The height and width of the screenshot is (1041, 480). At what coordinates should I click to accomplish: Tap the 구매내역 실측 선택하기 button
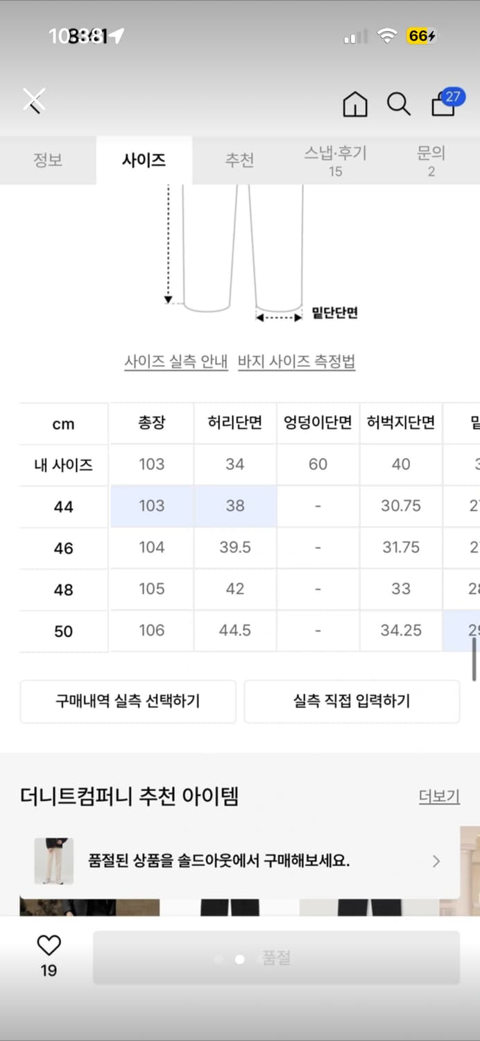128,702
